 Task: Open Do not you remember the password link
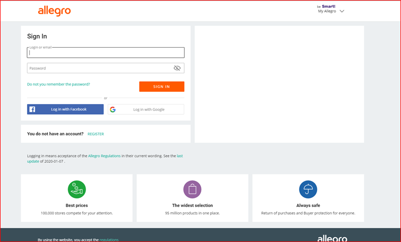(58, 84)
